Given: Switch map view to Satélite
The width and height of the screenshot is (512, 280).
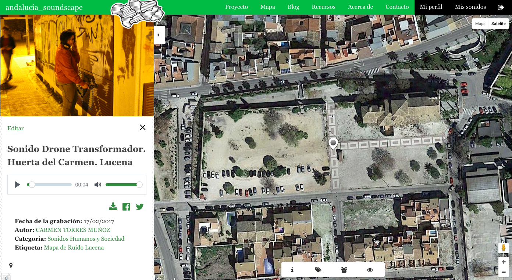Looking at the screenshot, I should 498,23.
